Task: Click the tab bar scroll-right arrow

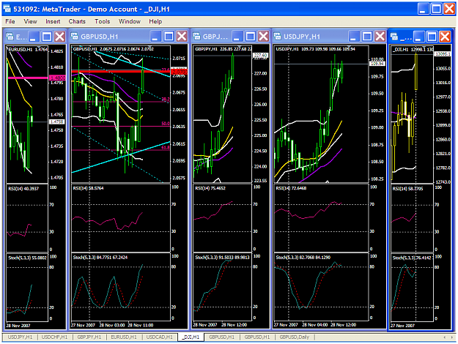Action: (452, 337)
